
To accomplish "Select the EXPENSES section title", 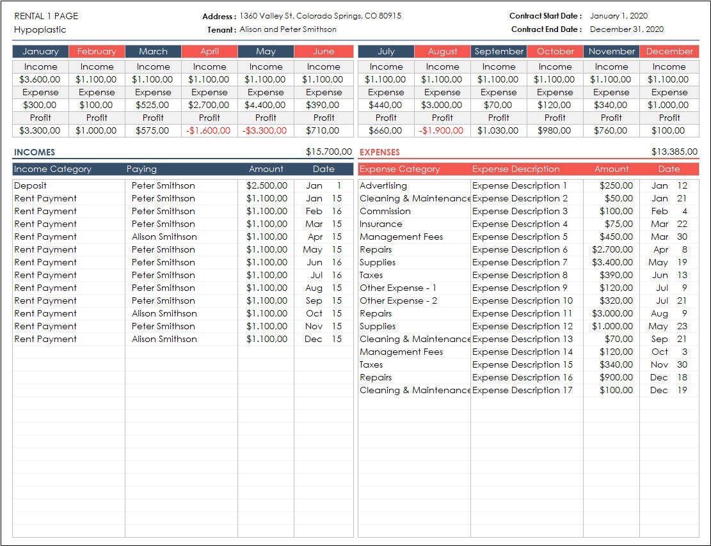I will pyautogui.click(x=379, y=152).
